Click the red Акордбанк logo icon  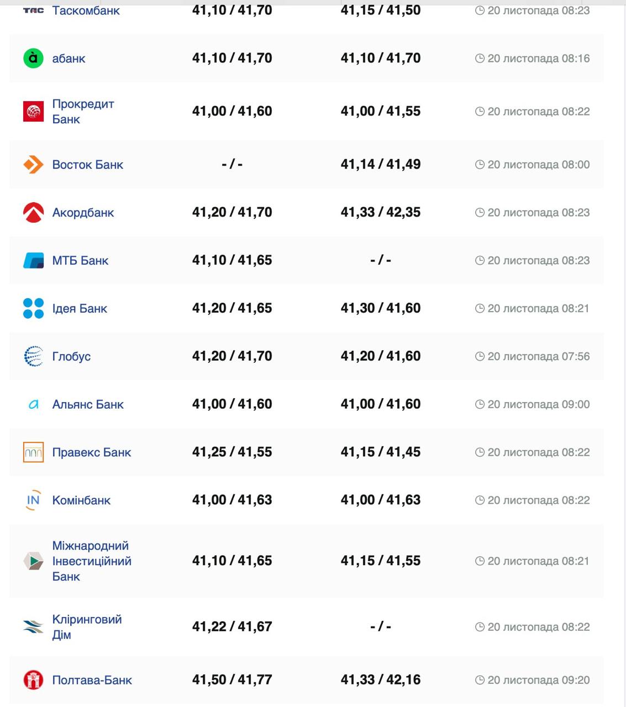[x=33, y=213]
